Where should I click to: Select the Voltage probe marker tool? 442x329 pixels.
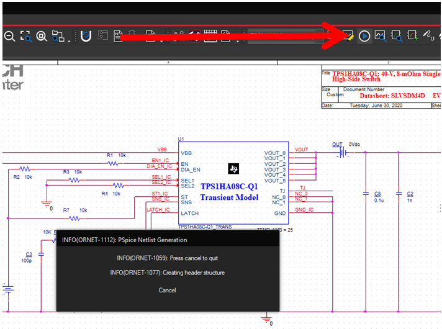click(x=428, y=37)
